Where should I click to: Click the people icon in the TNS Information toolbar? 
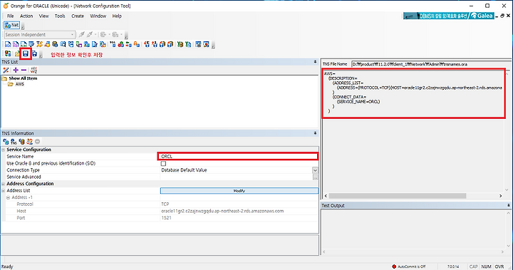pyautogui.click(x=29, y=141)
